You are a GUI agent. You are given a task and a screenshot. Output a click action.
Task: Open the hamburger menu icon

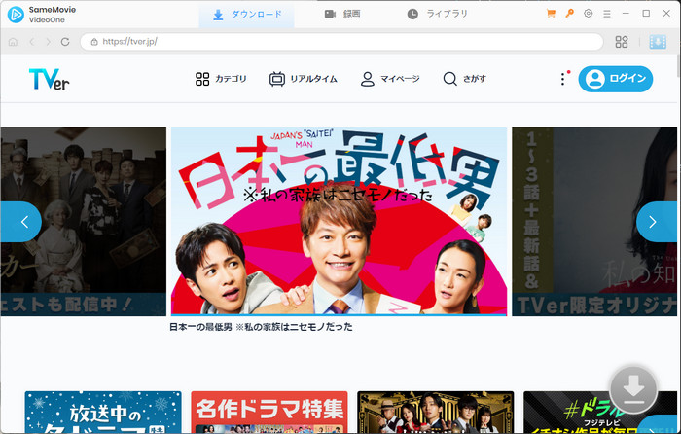pyautogui.click(x=607, y=14)
